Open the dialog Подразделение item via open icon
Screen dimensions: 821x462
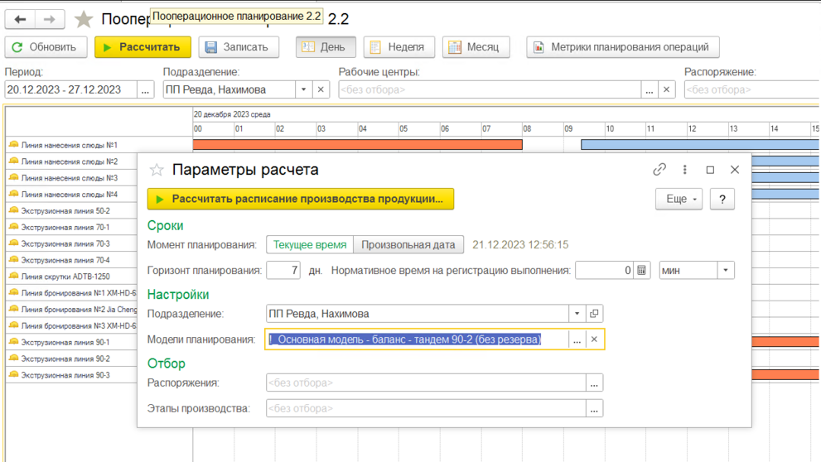594,314
